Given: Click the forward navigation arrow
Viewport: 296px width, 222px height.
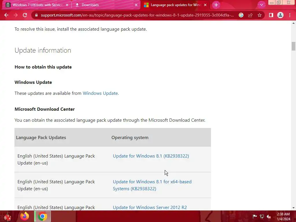Looking at the screenshot, I should 16,15.
